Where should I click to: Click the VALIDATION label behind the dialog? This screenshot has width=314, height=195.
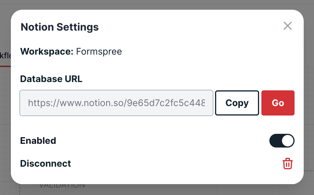click(62, 186)
